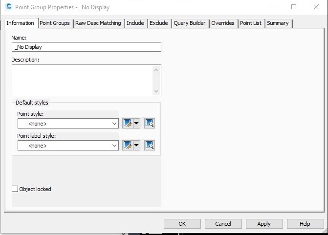Edit the current Point label style
The image size is (328, 235).
[x=128, y=145]
